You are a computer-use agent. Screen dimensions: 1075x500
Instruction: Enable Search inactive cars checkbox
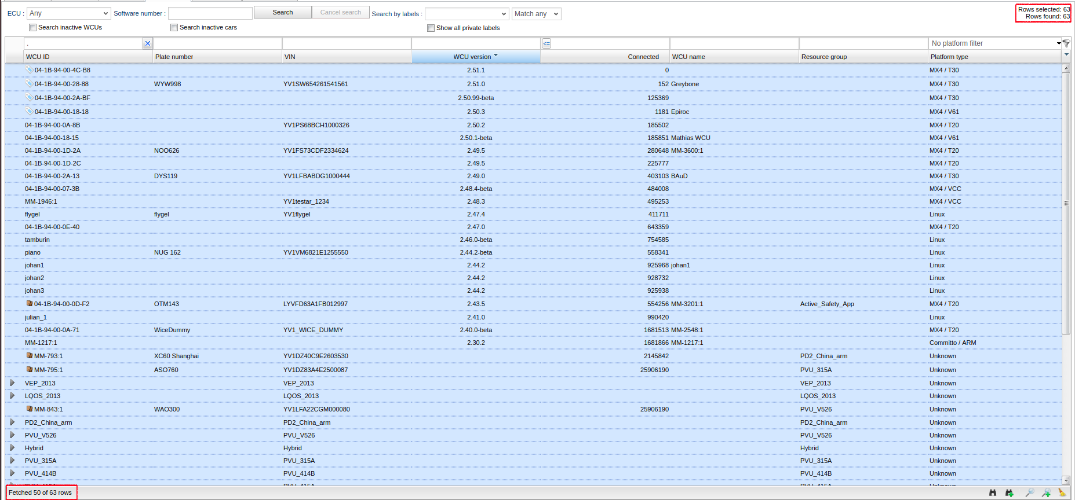174,28
